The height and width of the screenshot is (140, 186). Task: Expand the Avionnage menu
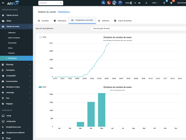pos(16,92)
